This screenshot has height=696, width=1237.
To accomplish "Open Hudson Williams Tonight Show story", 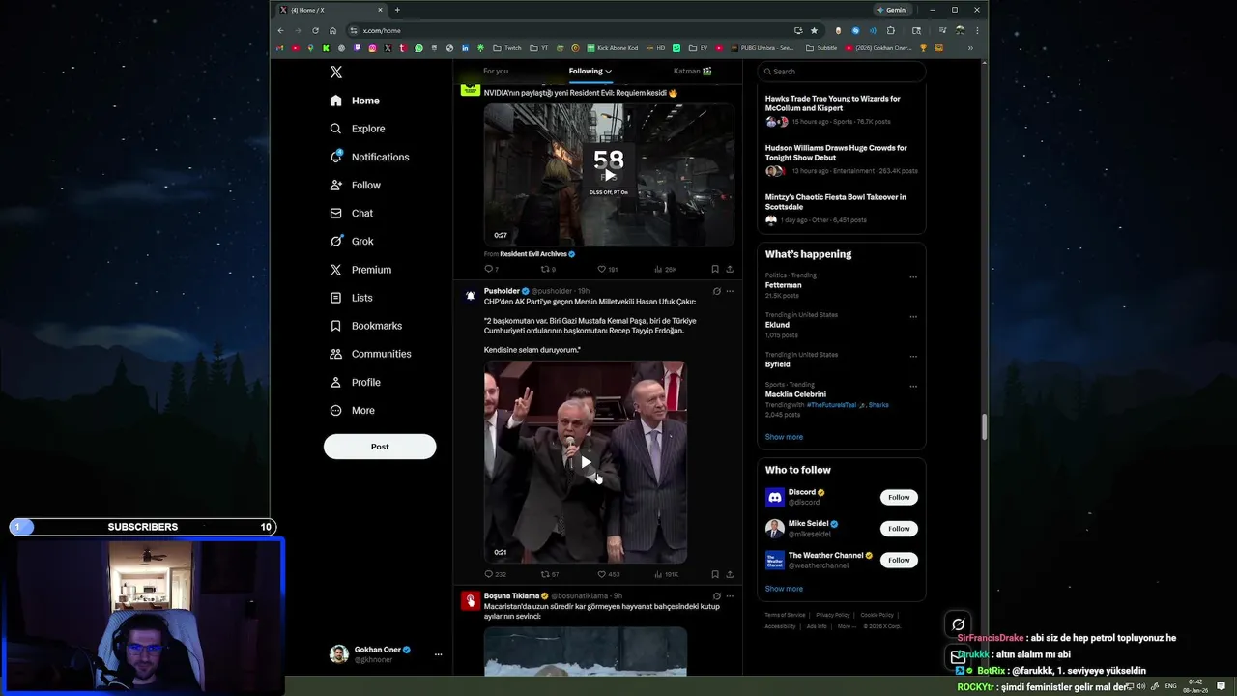I will click(841, 159).
